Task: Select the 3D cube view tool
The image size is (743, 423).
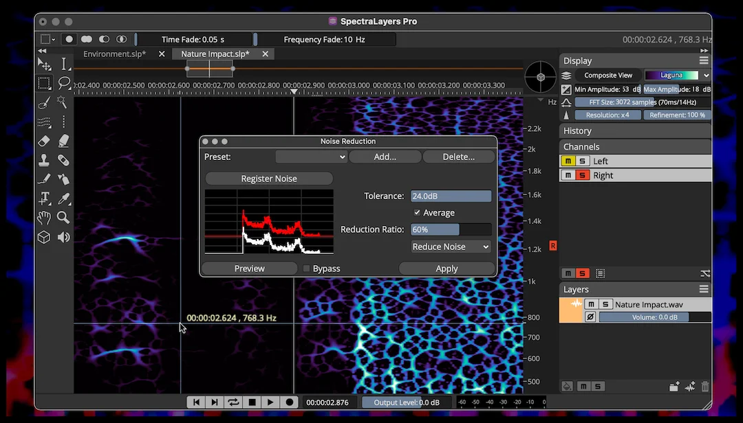Action: [44, 237]
